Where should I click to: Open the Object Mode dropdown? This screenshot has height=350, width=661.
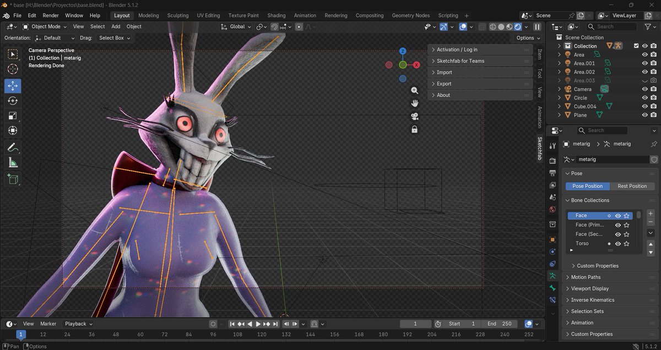46,26
